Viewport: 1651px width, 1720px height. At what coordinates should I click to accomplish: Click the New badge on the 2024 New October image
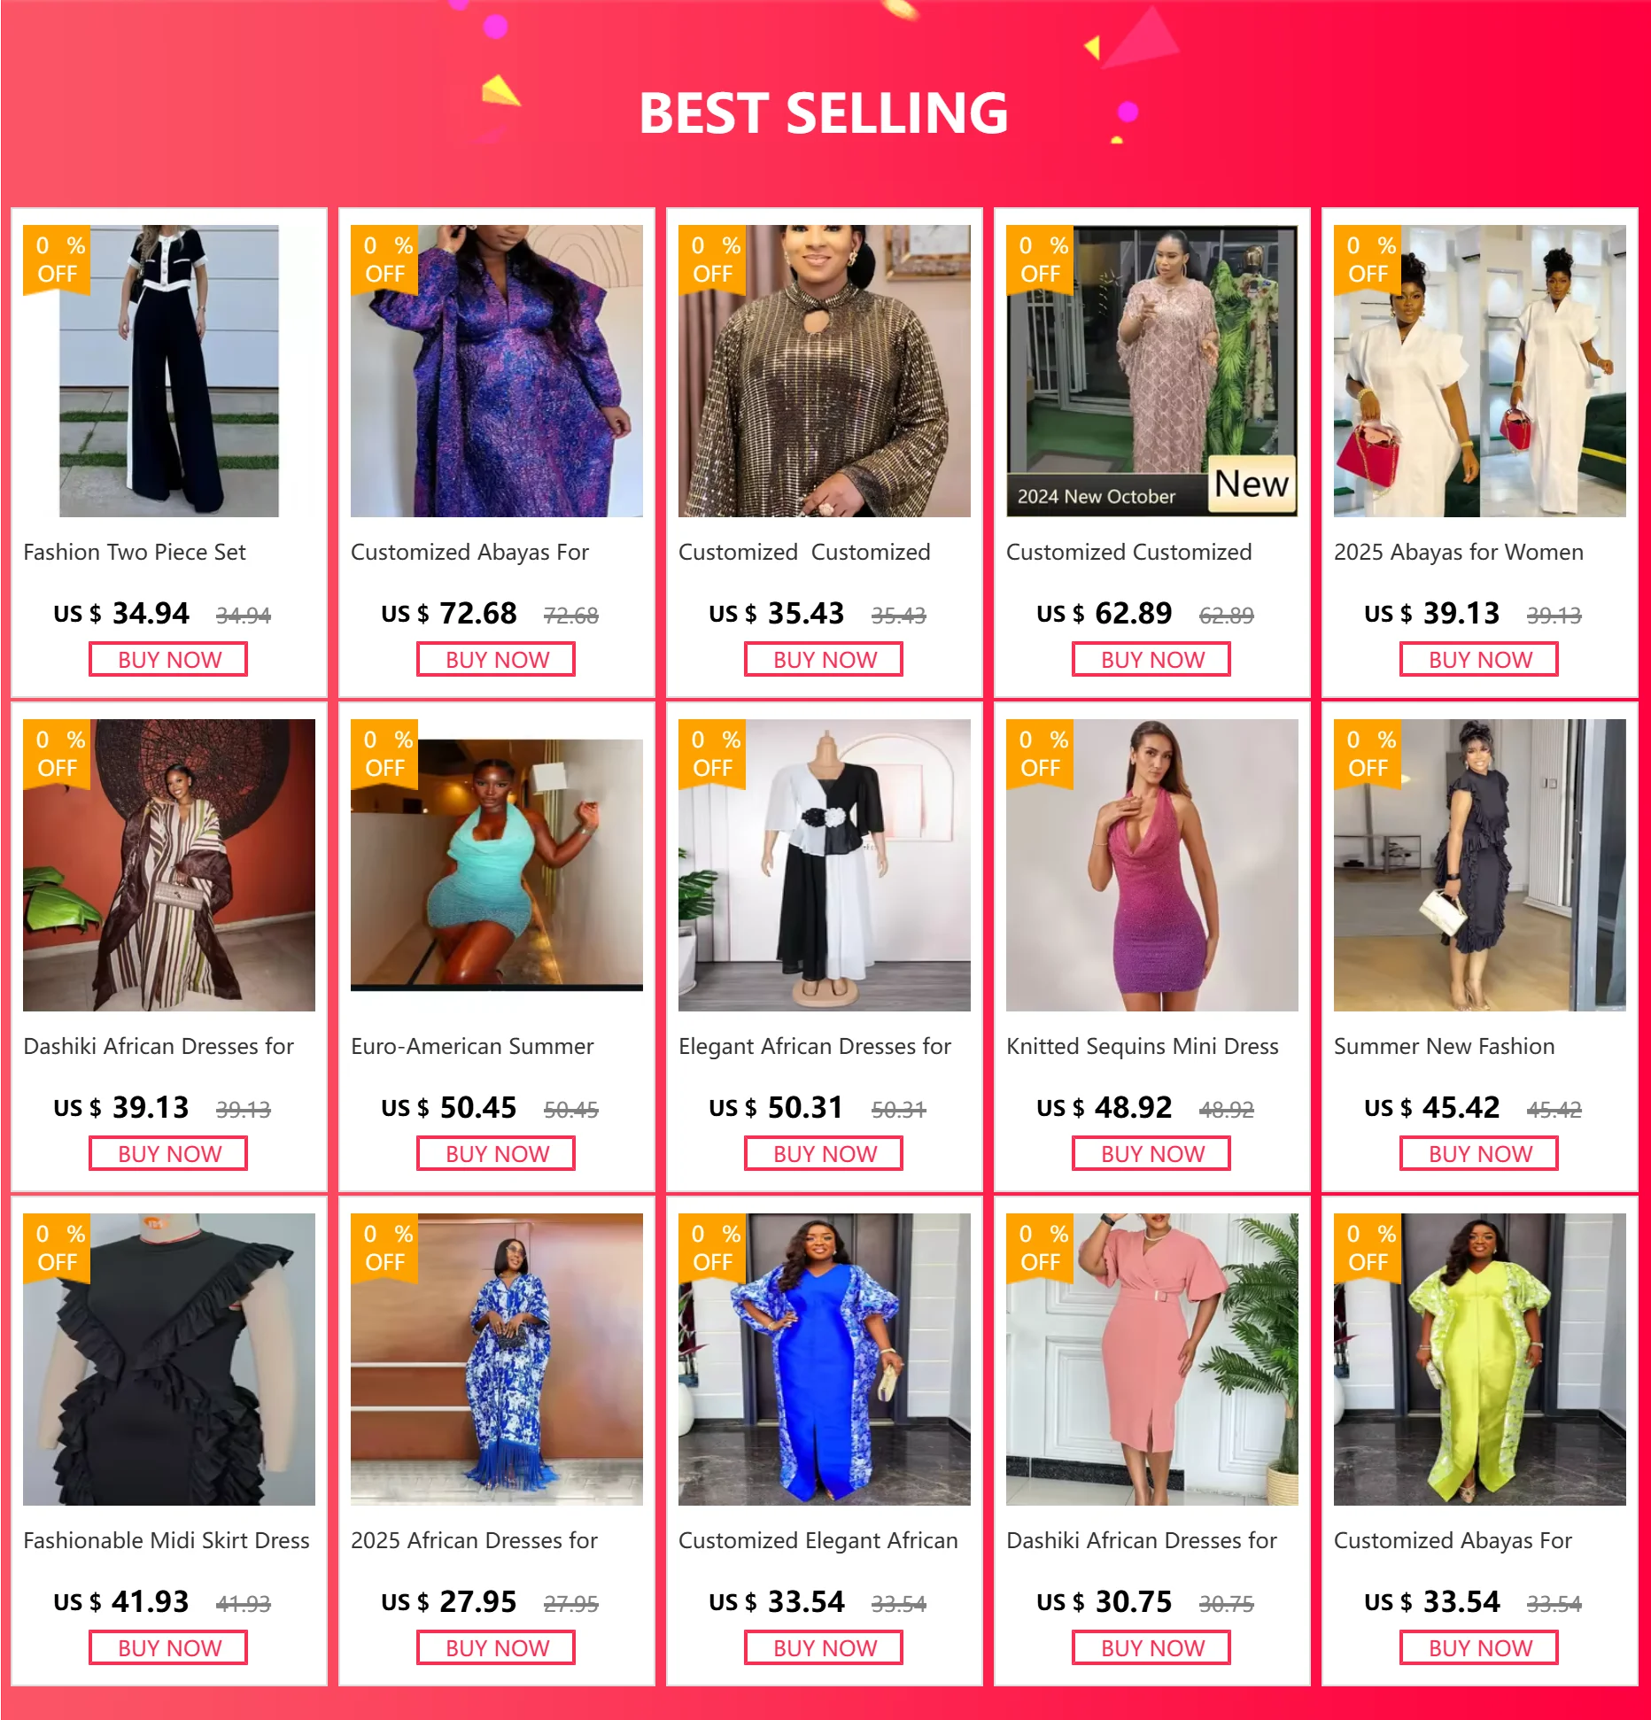tap(1252, 484)
